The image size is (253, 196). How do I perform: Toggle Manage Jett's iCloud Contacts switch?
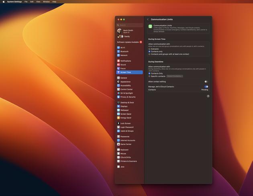tap(206, 87)
